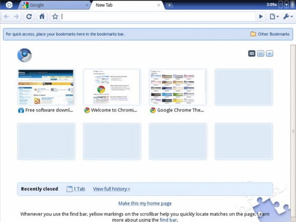Click the Go arrow button

(x=261, y=17)
